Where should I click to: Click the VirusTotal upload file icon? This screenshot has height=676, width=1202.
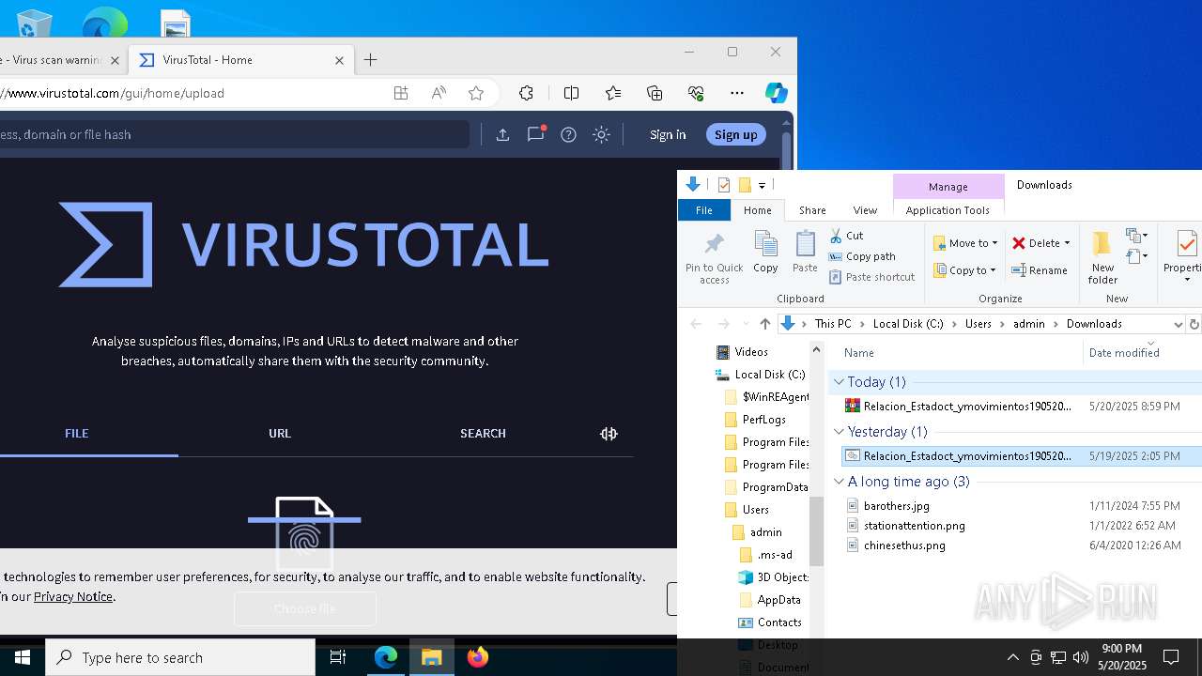tap(502, 134)
